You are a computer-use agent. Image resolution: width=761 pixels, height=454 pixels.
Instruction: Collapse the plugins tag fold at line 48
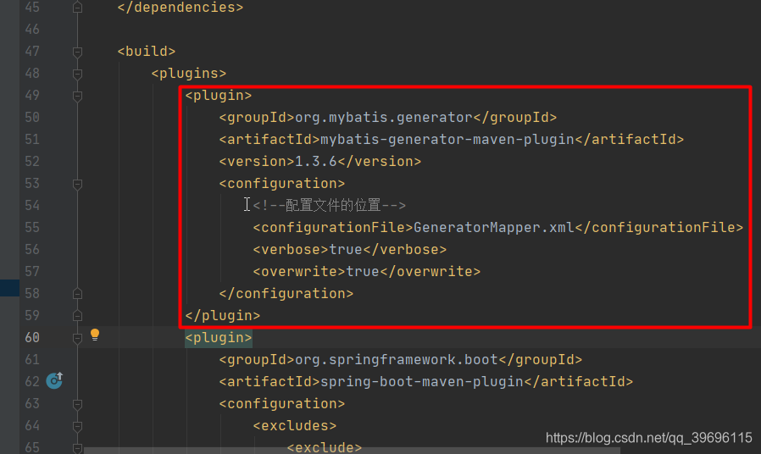pos(77,74)
